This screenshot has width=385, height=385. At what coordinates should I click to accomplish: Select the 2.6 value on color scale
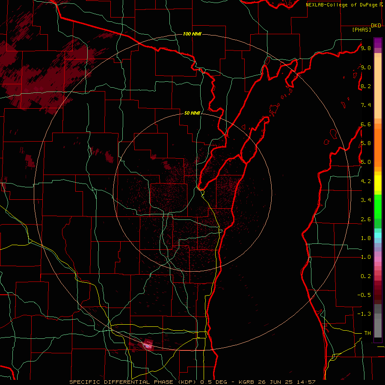[x=366, y=219]
